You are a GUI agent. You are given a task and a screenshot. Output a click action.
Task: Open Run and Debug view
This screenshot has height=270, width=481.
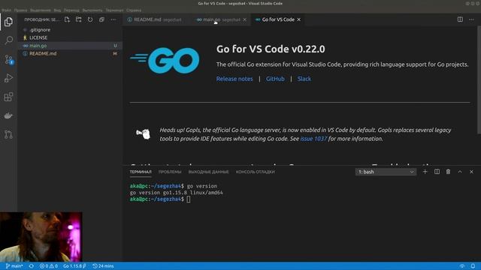click(8, 78)
